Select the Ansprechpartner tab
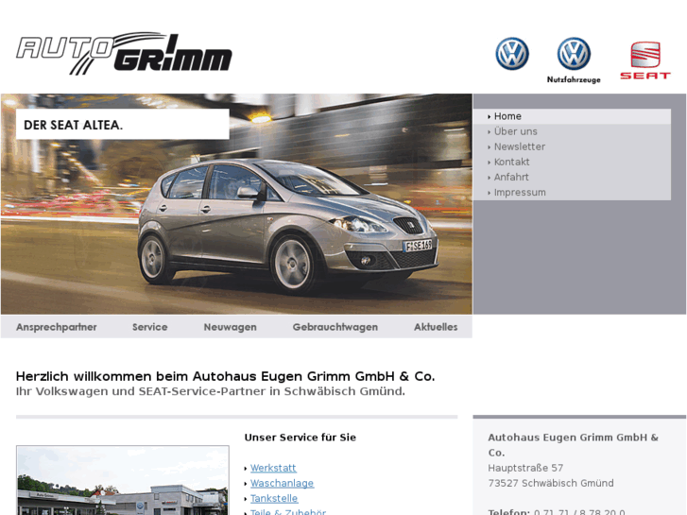Screen dimensions: 687x515 57,327
